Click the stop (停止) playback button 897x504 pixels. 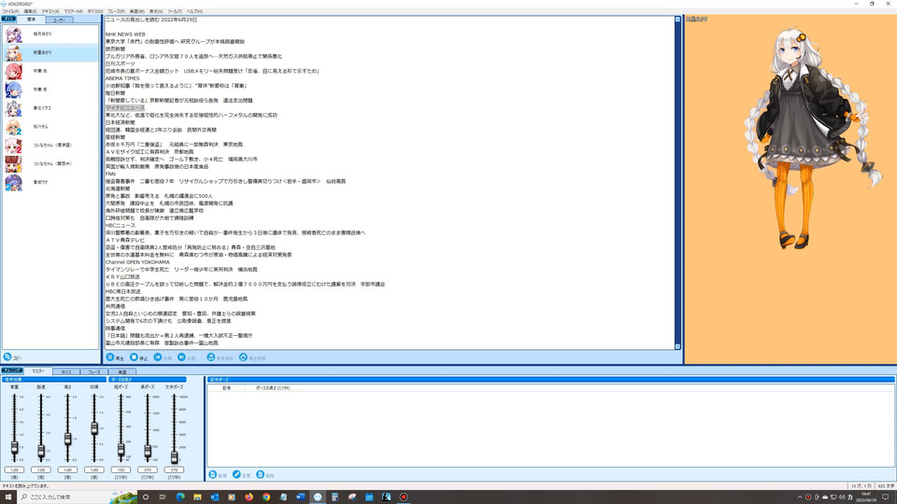coord(134,357)
